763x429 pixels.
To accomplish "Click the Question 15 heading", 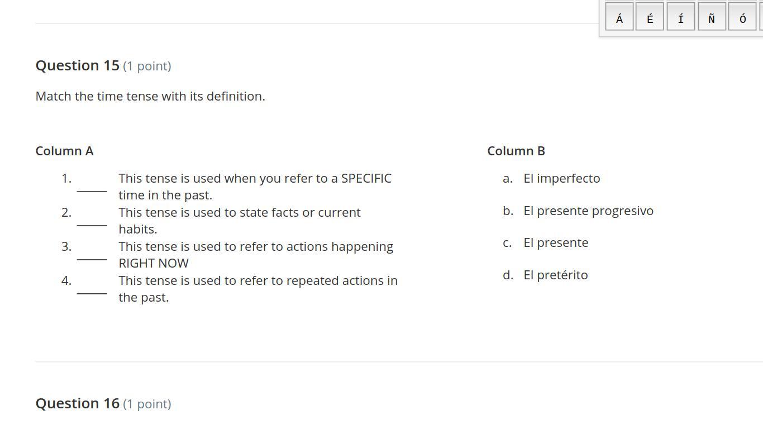I will pyautogui.click(x=77, y=65).
